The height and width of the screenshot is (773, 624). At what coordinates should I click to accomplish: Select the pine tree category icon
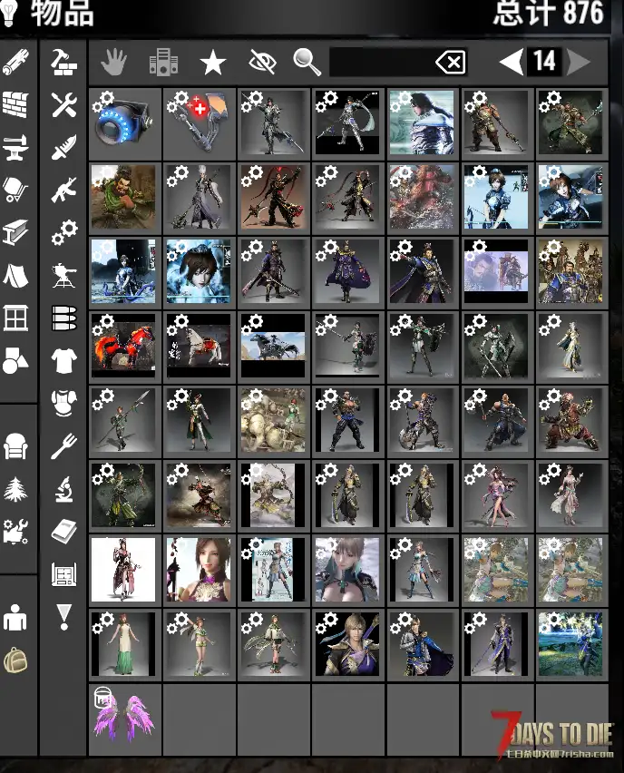15,489
